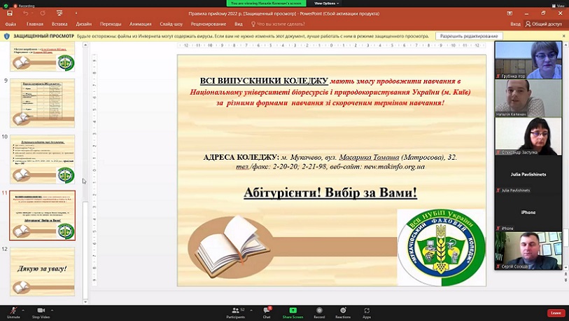The width and height of the screenshot is (569, 321).
Task: Open Participants panel in Zoom
Action: (236, 313)
